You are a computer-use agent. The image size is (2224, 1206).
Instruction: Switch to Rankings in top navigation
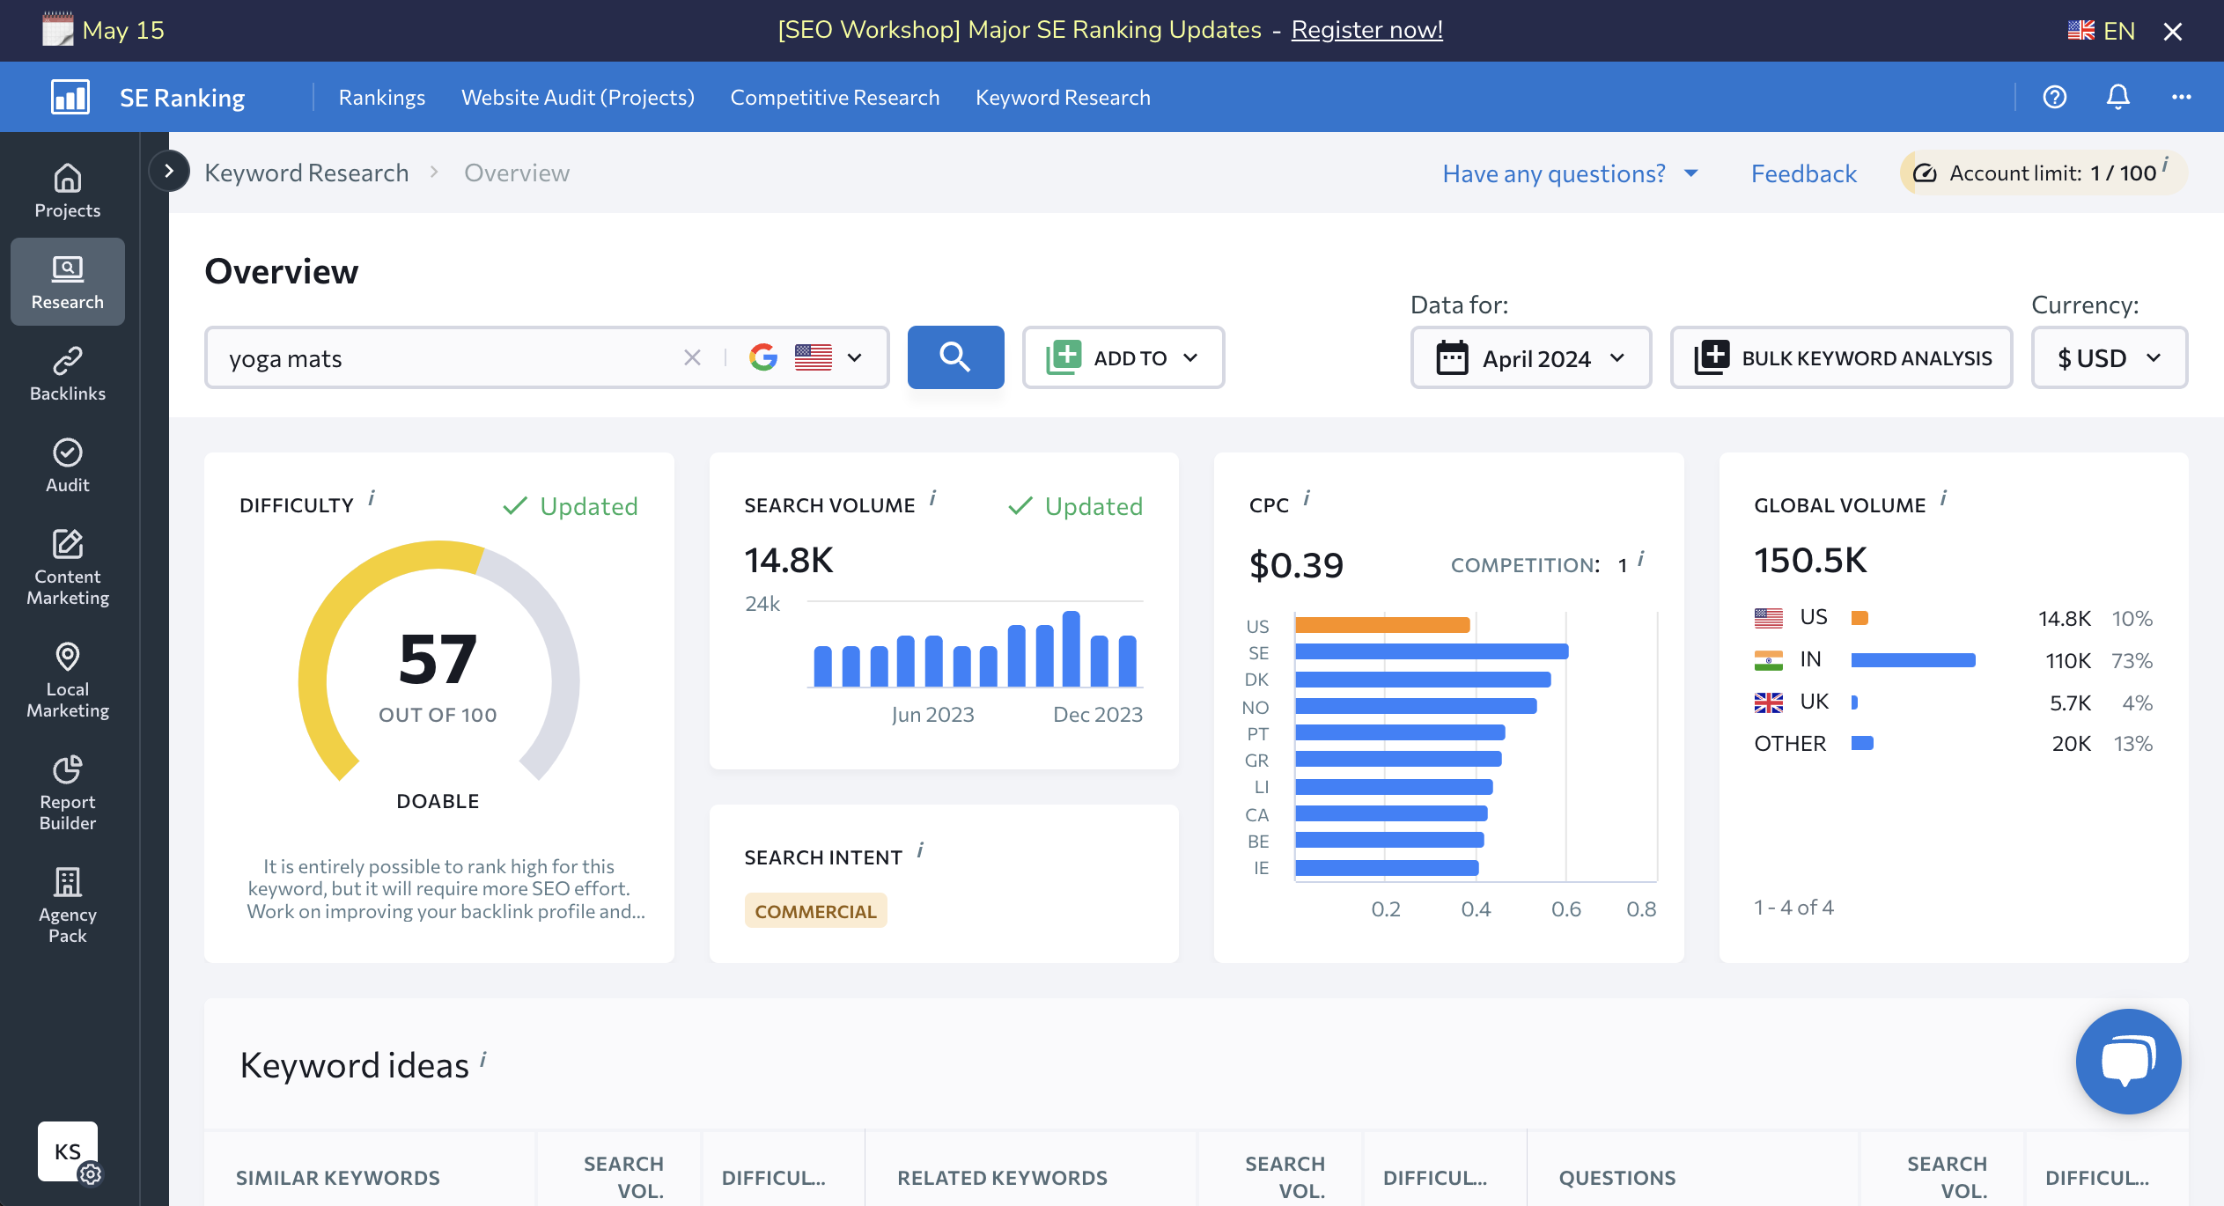(381, 97)
